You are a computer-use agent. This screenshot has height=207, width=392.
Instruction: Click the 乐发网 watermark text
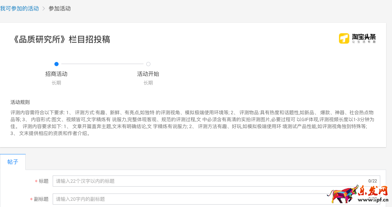point(374,191)
